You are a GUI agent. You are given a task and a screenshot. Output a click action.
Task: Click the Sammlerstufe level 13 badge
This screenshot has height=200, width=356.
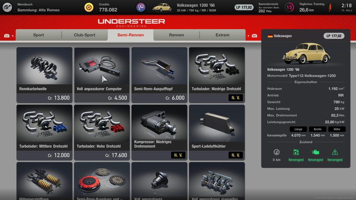[x=289, y=7]
